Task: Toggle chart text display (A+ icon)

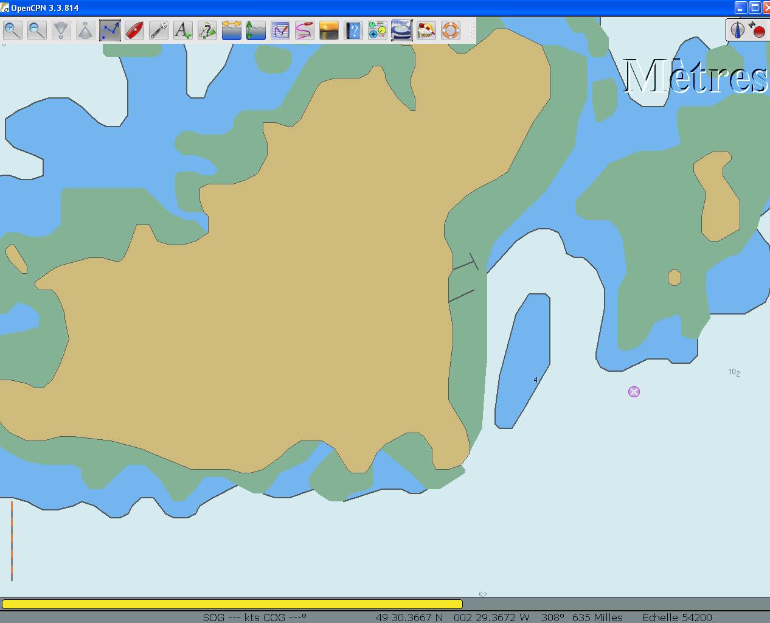Action: pyautogui.click(x=182, y=30)
